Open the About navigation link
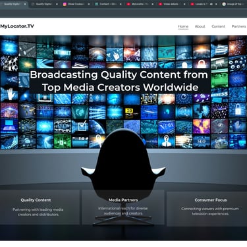Image resolution: width=247 pixels, height=247 pixels. tap(200, 26)
